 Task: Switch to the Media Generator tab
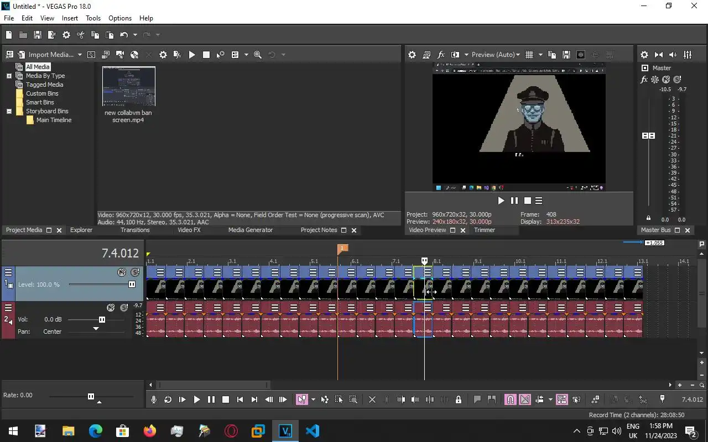251,230
